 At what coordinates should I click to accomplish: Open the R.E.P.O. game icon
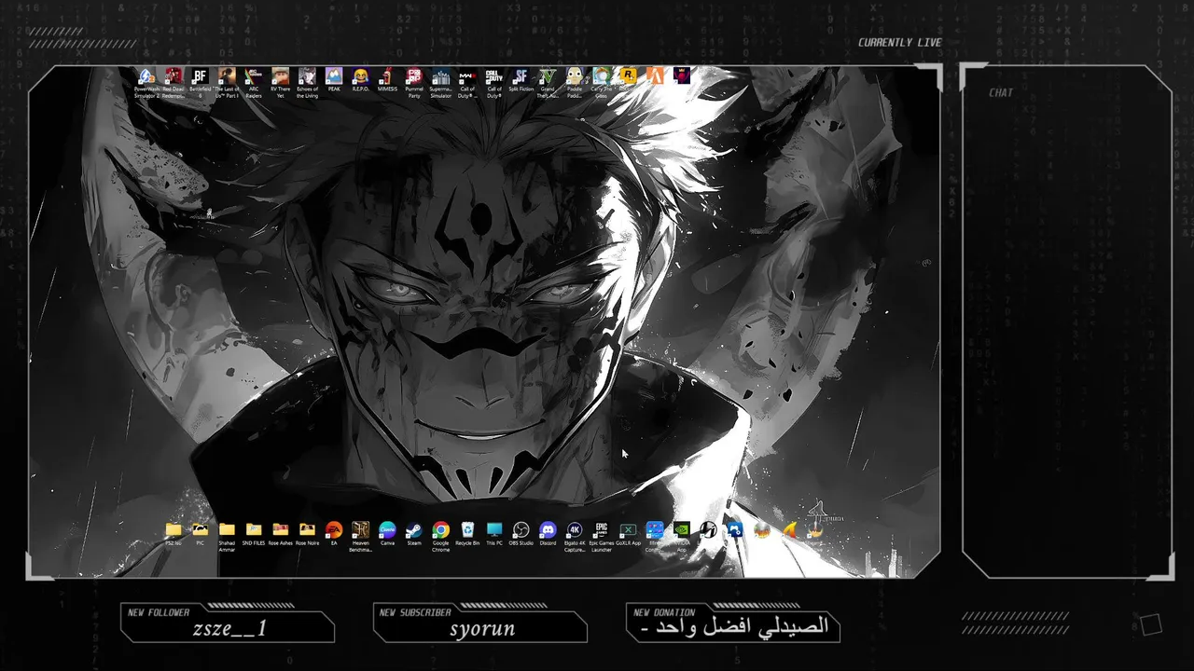[360, 80]
